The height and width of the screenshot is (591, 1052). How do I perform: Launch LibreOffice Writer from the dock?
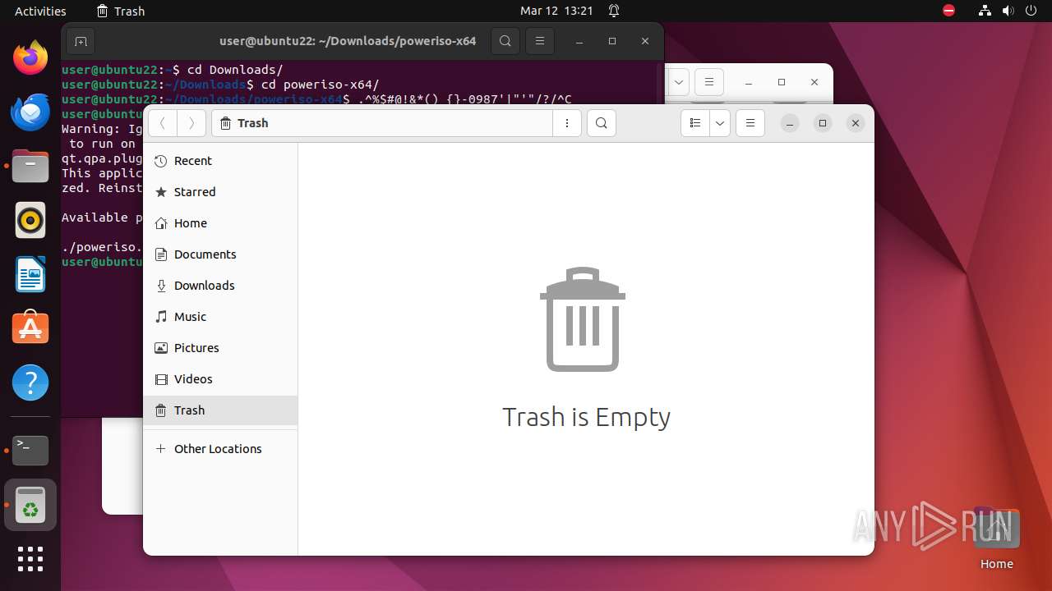(30, 274)
